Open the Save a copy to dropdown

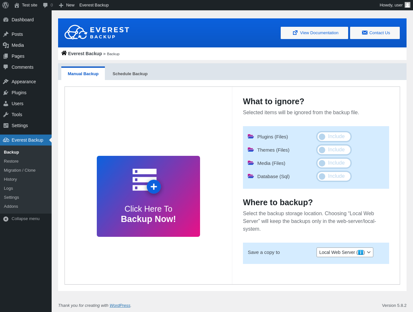click(345, 252)
